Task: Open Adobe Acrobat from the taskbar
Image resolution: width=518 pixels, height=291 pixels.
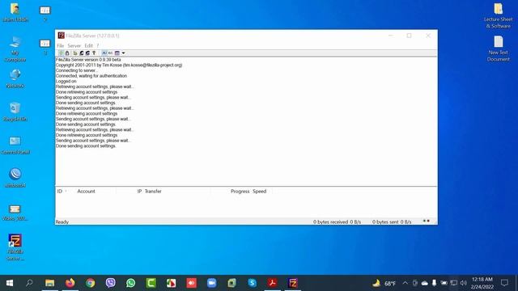Action: point(273,283)
